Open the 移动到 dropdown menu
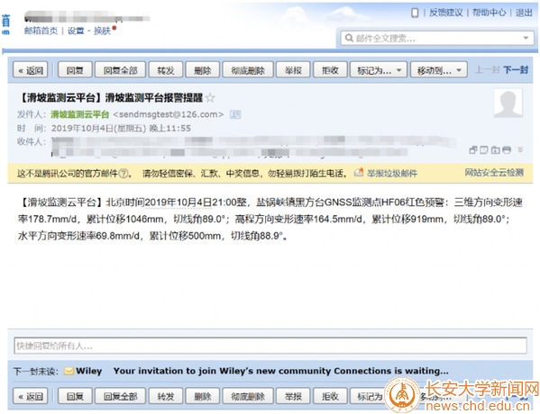 pyautogui.click(x=439, y=70)
